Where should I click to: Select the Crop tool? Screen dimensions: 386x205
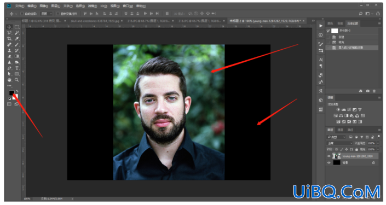[9, 39]
